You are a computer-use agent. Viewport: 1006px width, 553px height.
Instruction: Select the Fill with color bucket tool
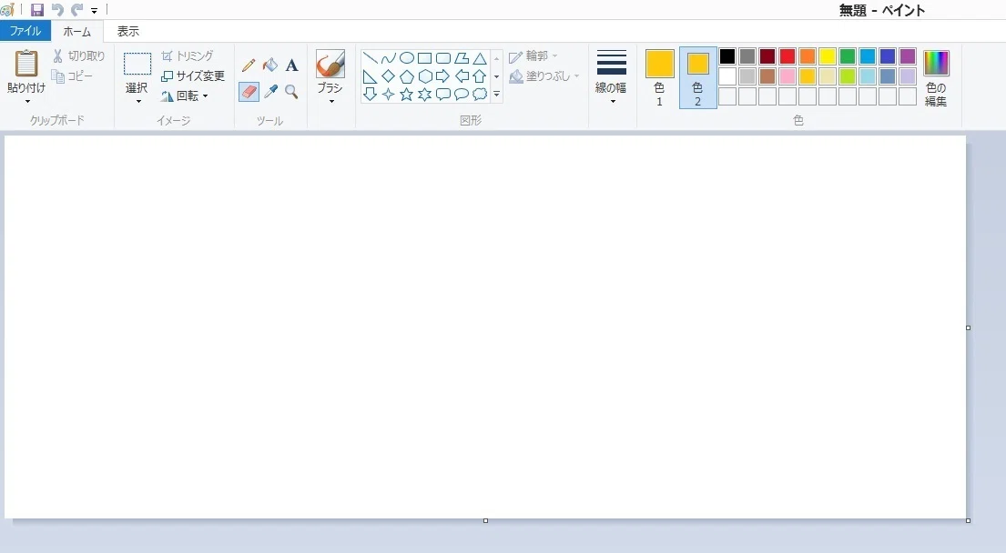pyautogui.click(x=270, y=65)
